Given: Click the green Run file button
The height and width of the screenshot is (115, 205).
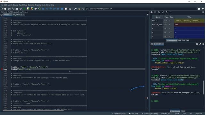Looking at the screenshot, I should click(x=24, y=9).
